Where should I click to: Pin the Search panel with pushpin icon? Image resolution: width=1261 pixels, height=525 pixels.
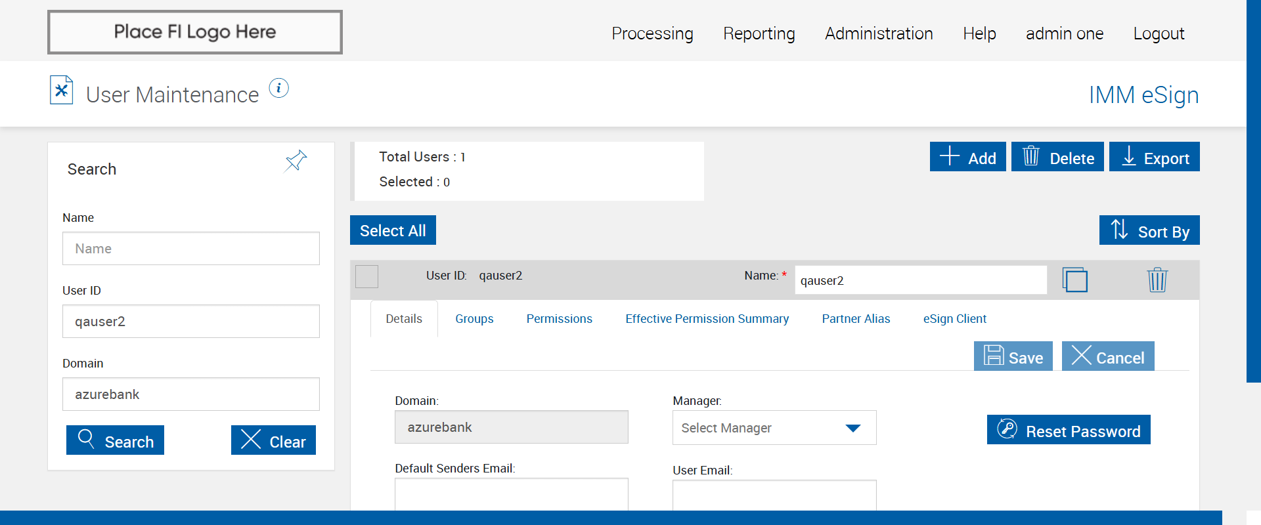click(x=296, y=160)
